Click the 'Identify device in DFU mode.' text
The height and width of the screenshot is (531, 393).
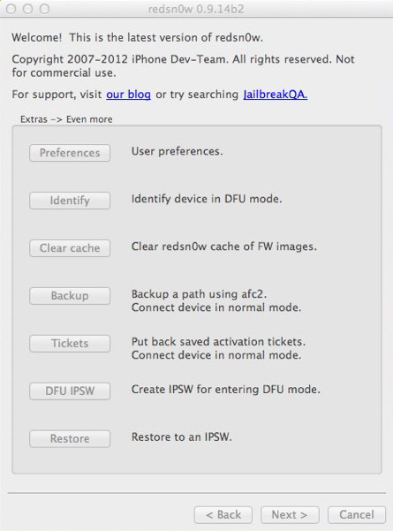pos(207,199)
